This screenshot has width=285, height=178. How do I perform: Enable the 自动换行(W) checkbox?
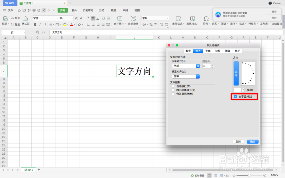tap(173, 86)
